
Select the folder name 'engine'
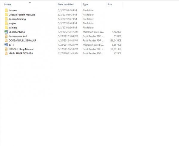click(12, 23)
